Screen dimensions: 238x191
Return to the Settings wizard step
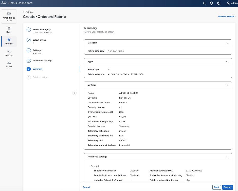37,51
